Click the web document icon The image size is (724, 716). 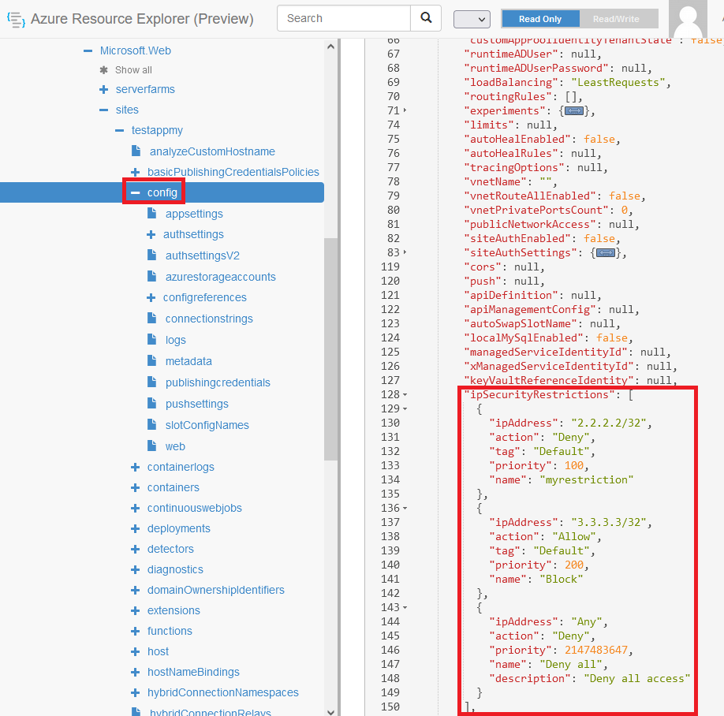click(152, 446)
